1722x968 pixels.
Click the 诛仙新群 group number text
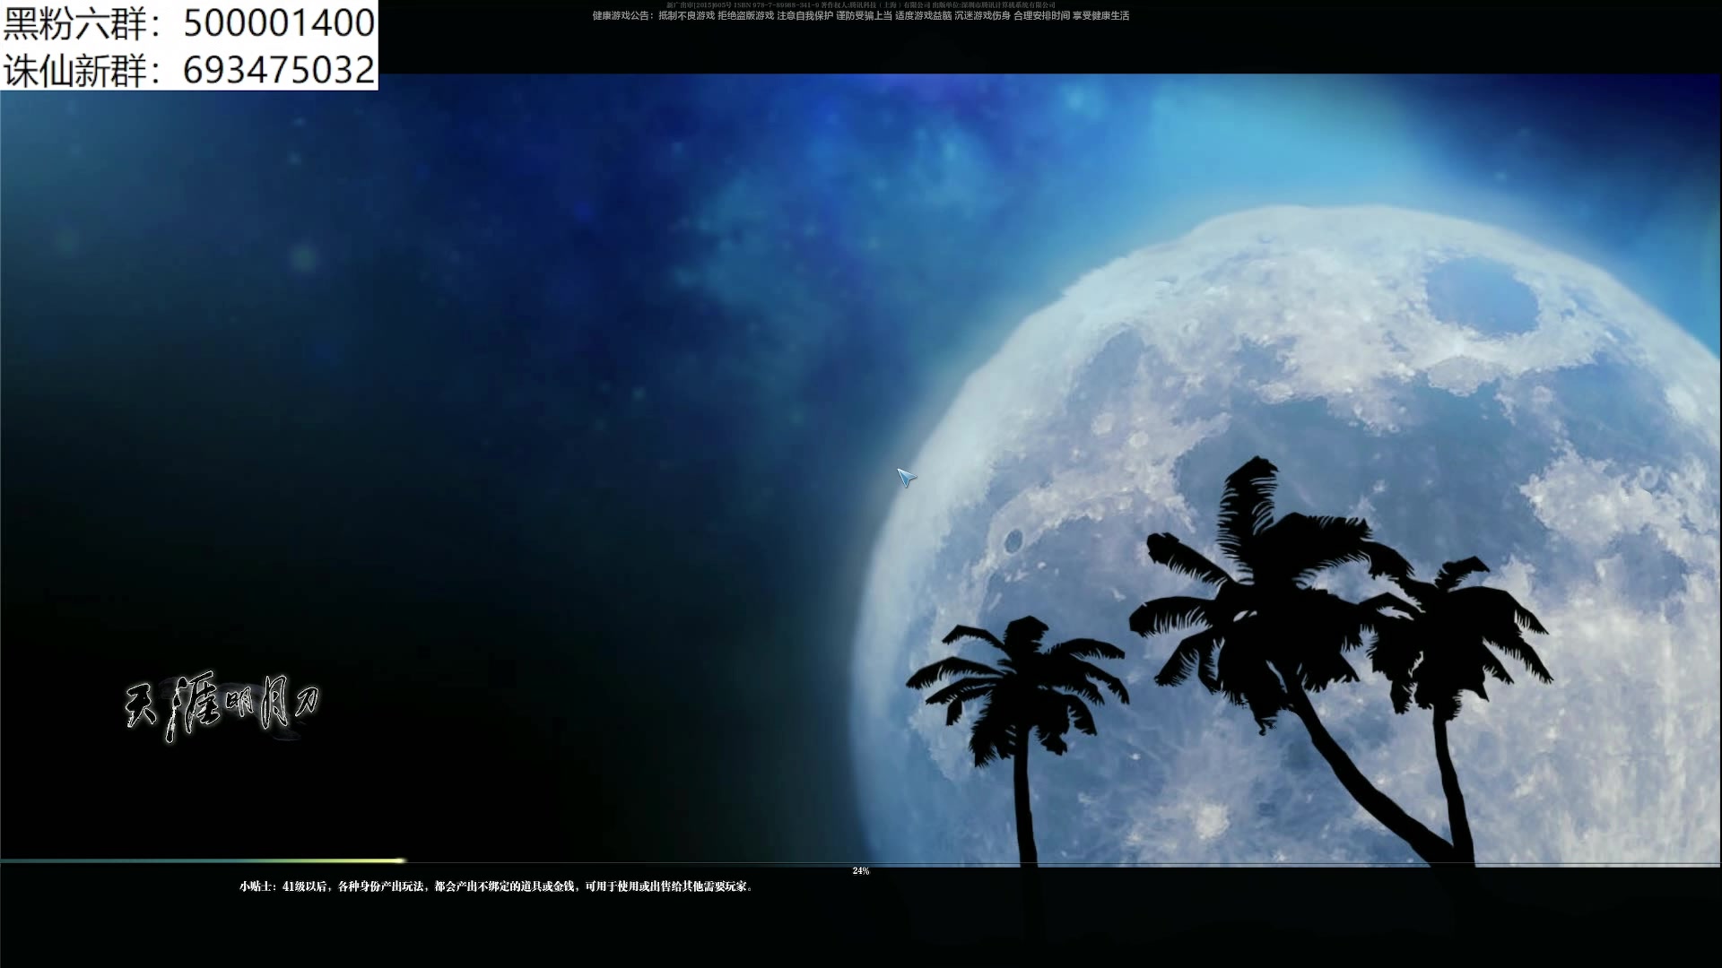tap(74, 70)
